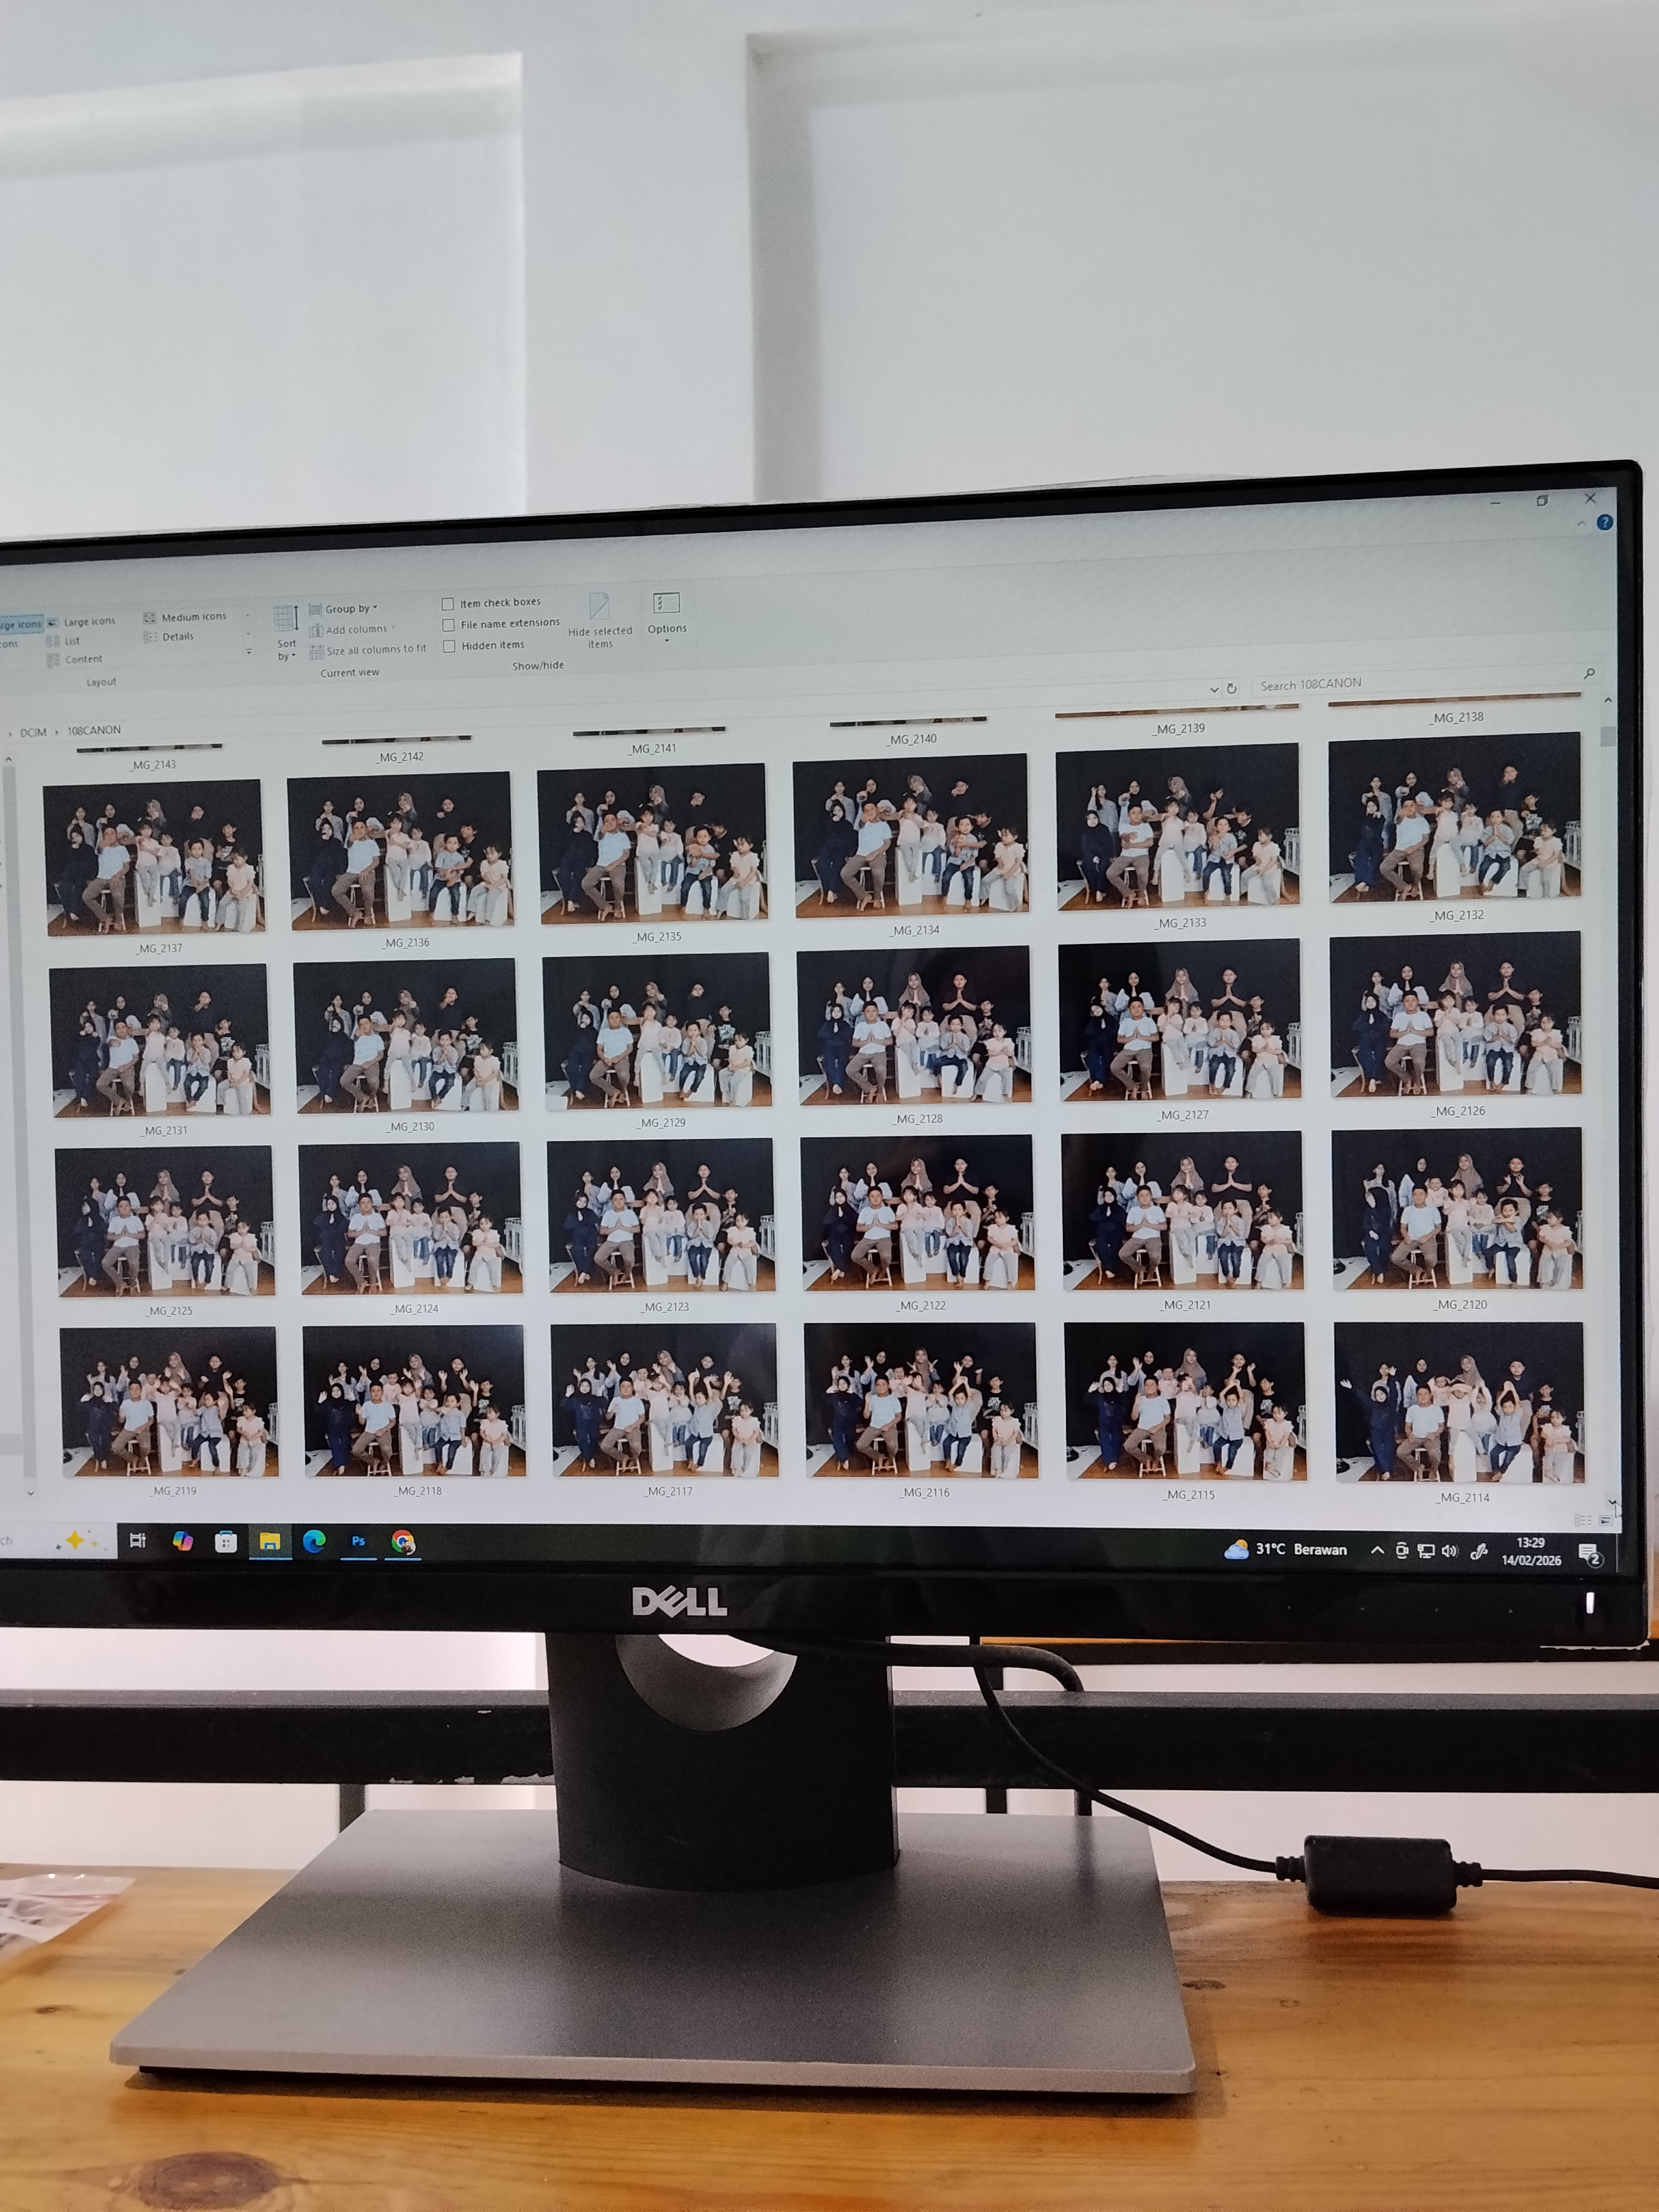Toggle the Hidden items checkbox
The width and height of the screenshot is (1659, 2212).
(449, 646)
